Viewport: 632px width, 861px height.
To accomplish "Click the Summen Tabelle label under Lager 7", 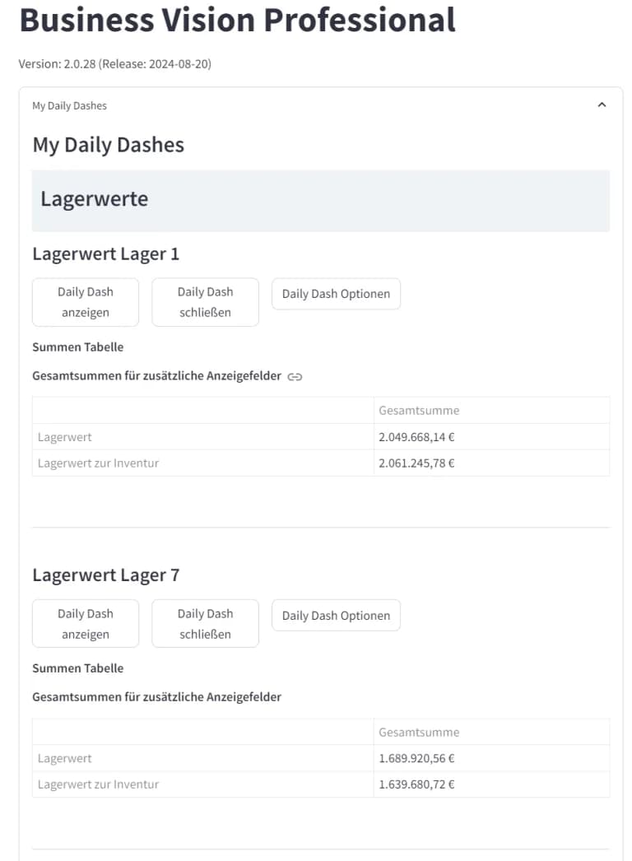I will 77,668.
